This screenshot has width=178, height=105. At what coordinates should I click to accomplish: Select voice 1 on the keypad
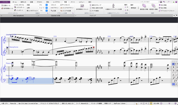(173, 84)
